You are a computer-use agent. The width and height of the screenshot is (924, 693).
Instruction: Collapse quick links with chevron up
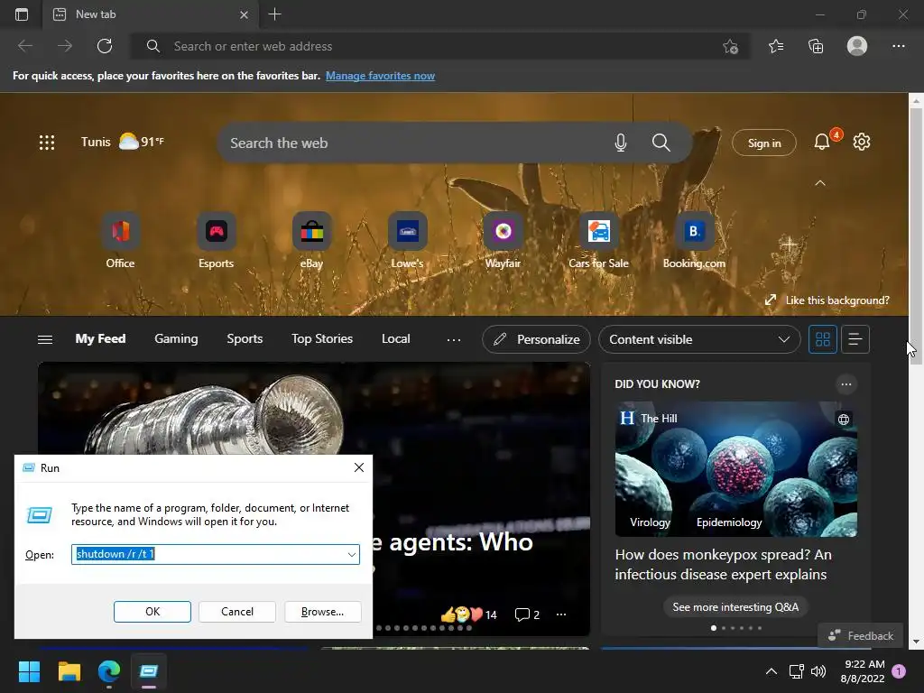pos(819,183)
